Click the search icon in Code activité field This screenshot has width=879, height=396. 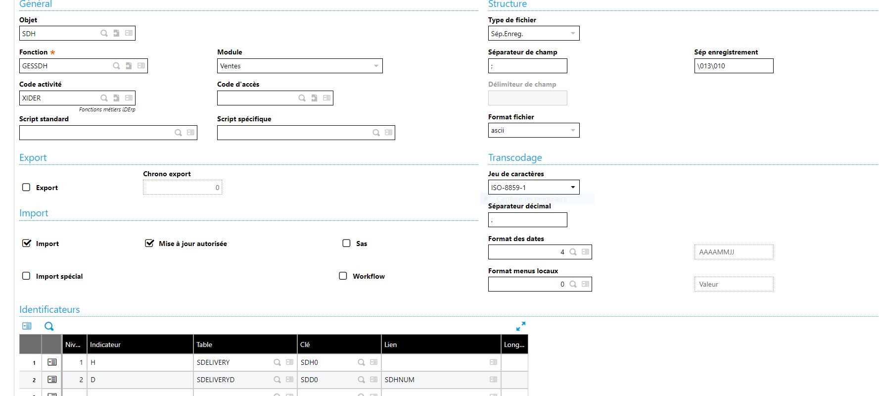tap(104, 98)
